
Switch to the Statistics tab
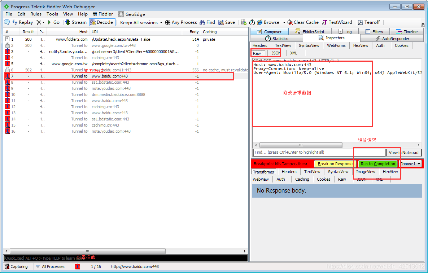(x=276, y=39)
